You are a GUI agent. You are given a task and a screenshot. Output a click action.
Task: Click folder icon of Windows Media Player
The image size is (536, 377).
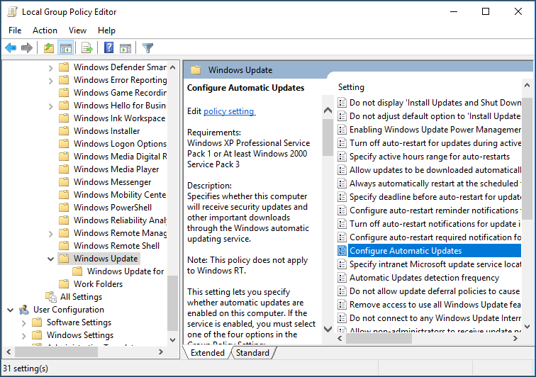click(x=64, y=169)
